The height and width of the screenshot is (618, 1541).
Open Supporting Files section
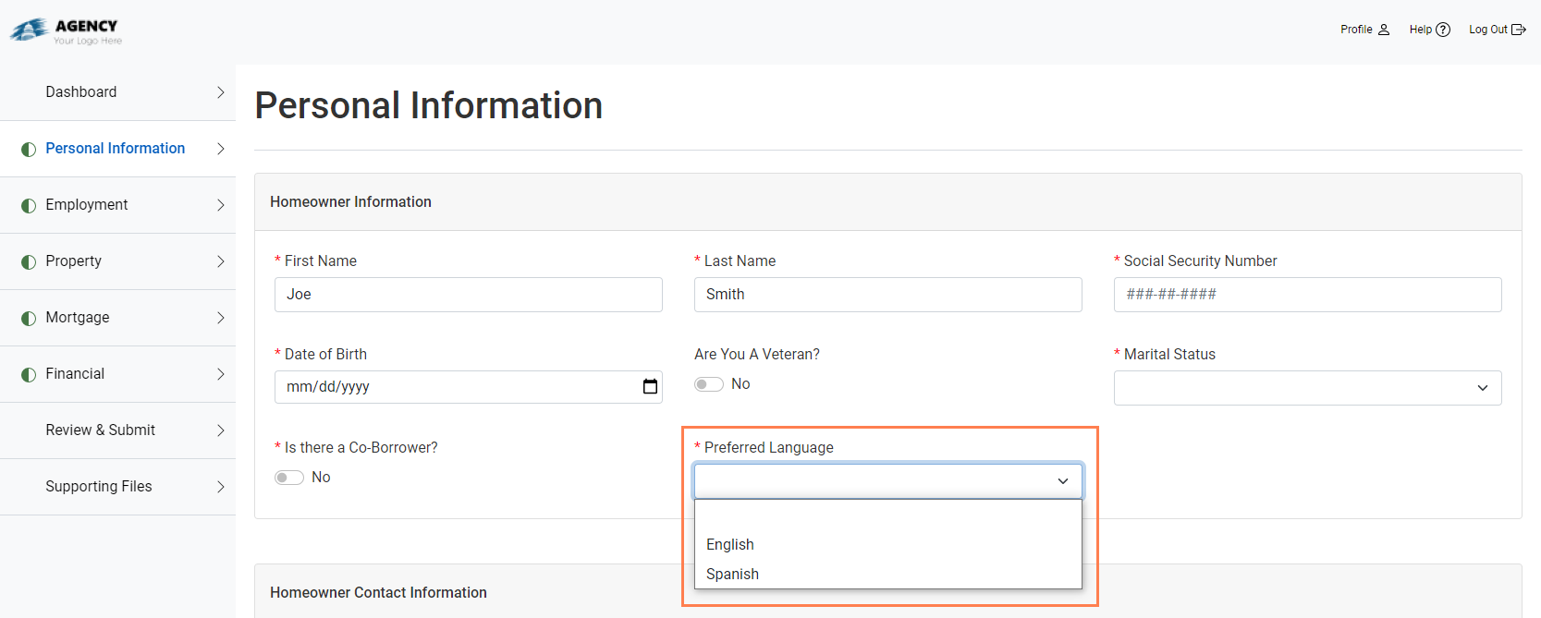99,487
